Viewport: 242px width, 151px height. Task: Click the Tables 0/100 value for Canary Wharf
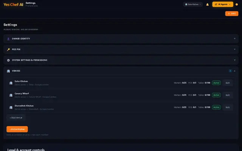(208, 95)
